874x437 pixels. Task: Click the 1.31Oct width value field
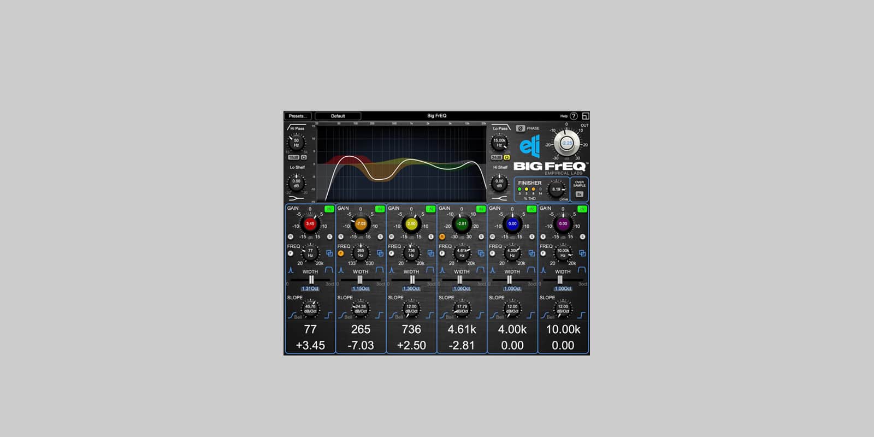(310, 288)
